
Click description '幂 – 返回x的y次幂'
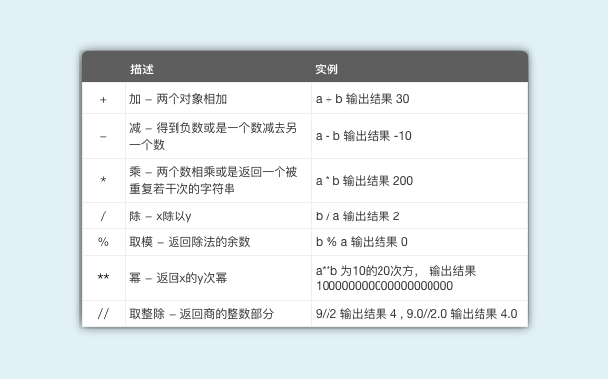coord(177,278)
